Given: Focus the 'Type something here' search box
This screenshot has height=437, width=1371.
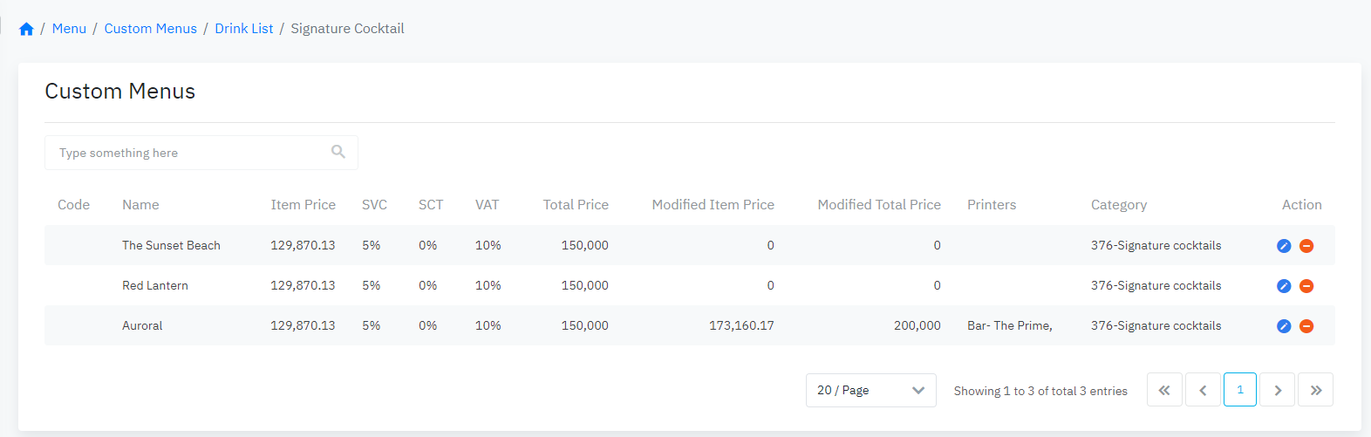Looking at the screenshot, I should pyautogui.click(x=188, y=153).
